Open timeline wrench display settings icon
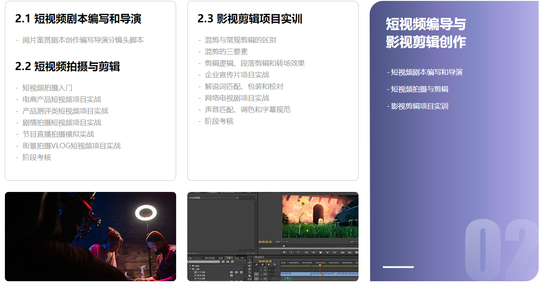The width and height of the screenshot is (540, 283). [x=274, y=265]
